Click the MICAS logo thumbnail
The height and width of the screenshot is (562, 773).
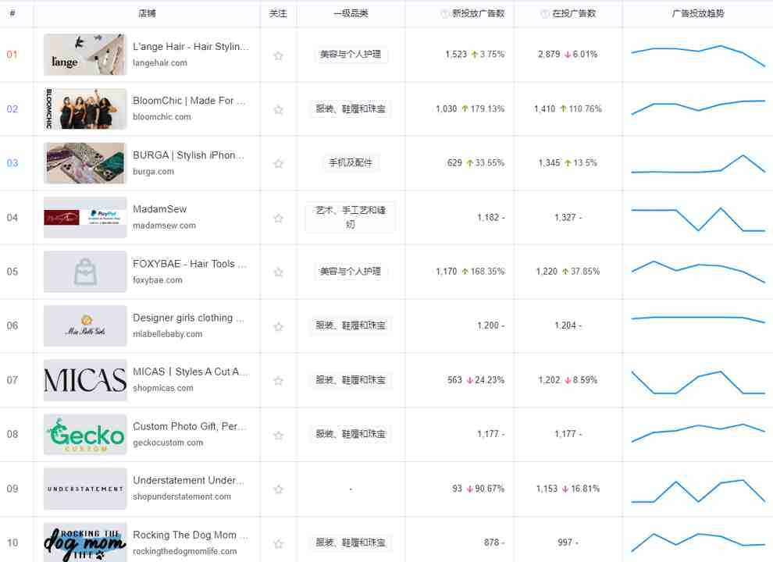click(85, 380)
